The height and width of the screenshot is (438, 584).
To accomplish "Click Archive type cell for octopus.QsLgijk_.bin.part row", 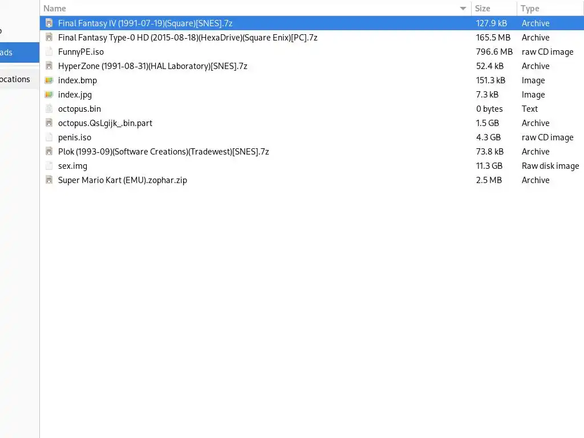I will pos(536,123).
